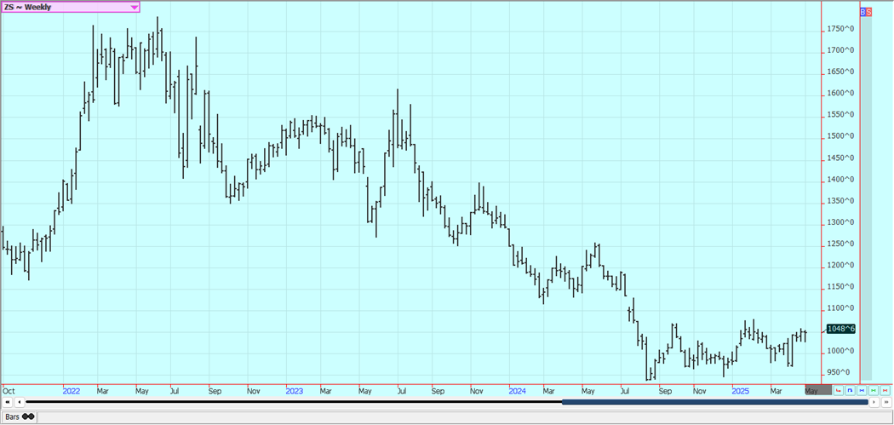Click the 1300^0 price axis label
Screen dimensions: 894x425
coord(840,222)
